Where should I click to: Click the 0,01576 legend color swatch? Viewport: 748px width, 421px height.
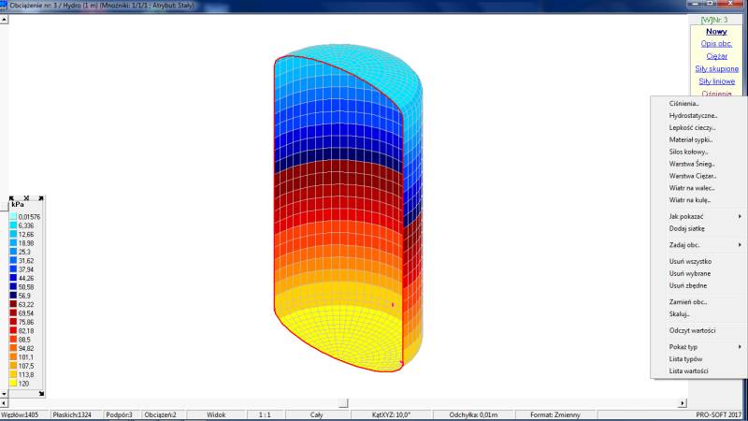pyautogui.click(x=13, y=217)
